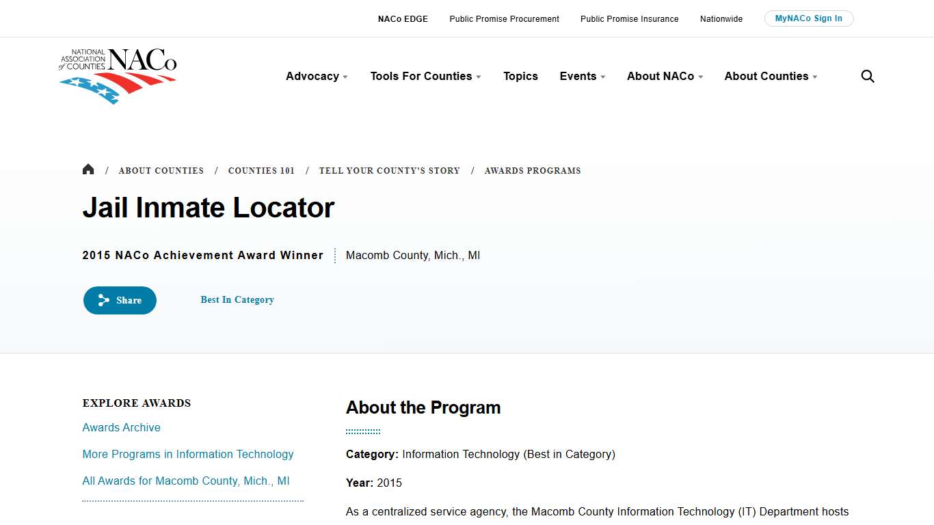Click the AWARDS PROGRAMS breadcrumb
The width and height of the screenshot is (934, 525).
click(533, 170)
